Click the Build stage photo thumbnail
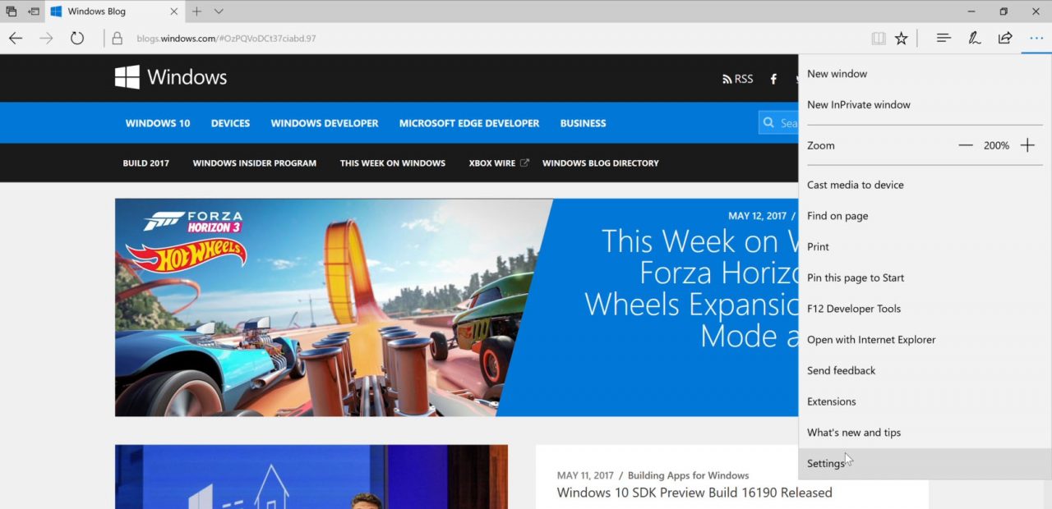Viewport: 1052px width, 509px height. [311, 477]
